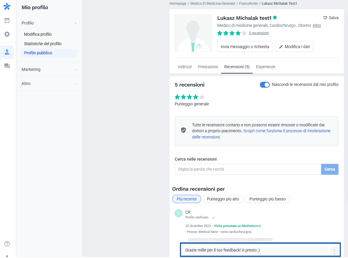Open the moderation process link

[261, 134]
